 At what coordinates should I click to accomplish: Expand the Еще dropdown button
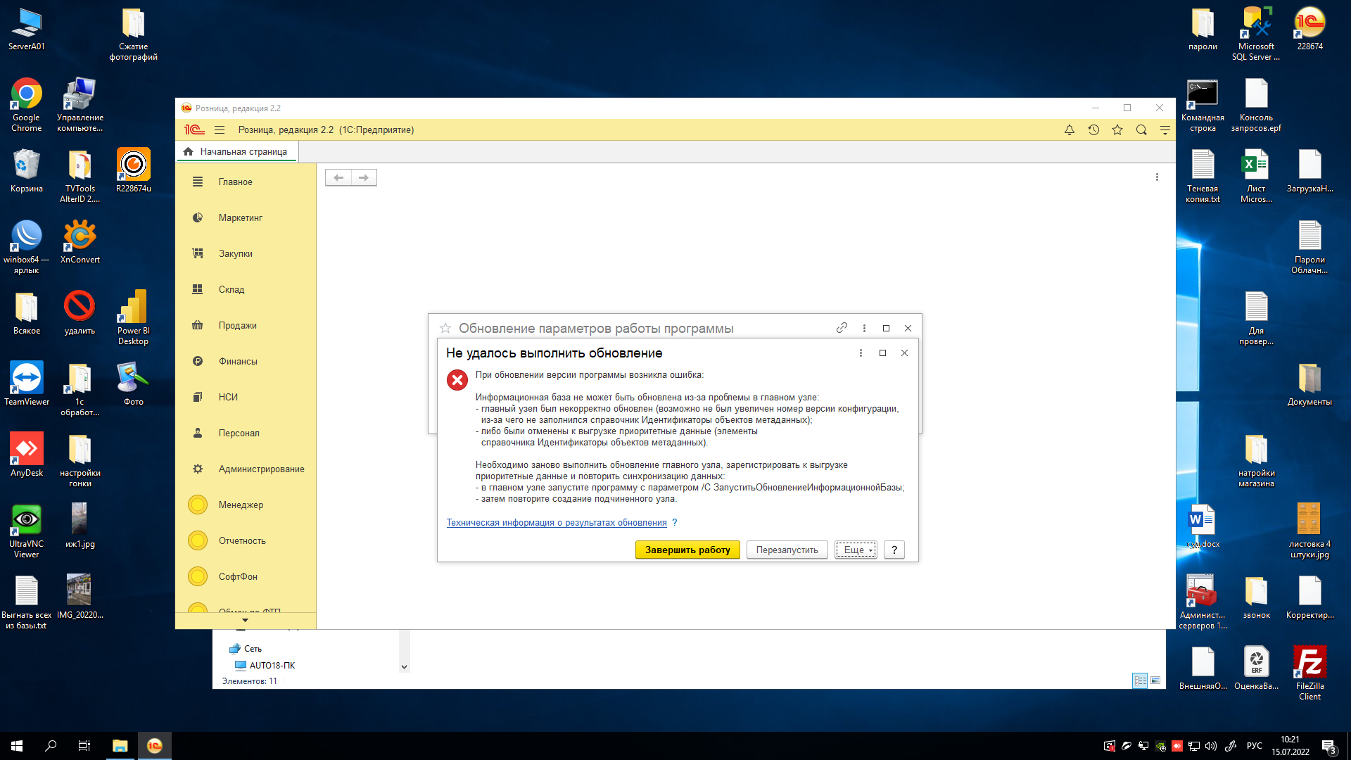856,550
